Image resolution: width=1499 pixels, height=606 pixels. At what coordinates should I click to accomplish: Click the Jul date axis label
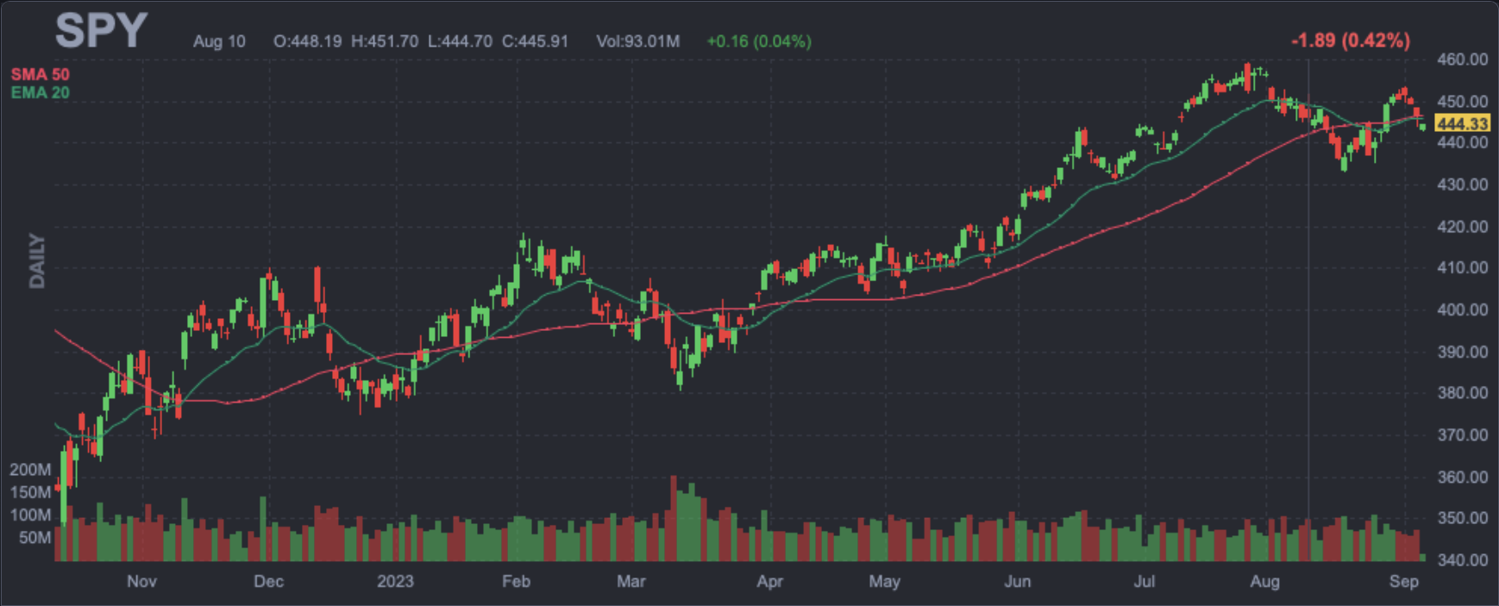1144,582
